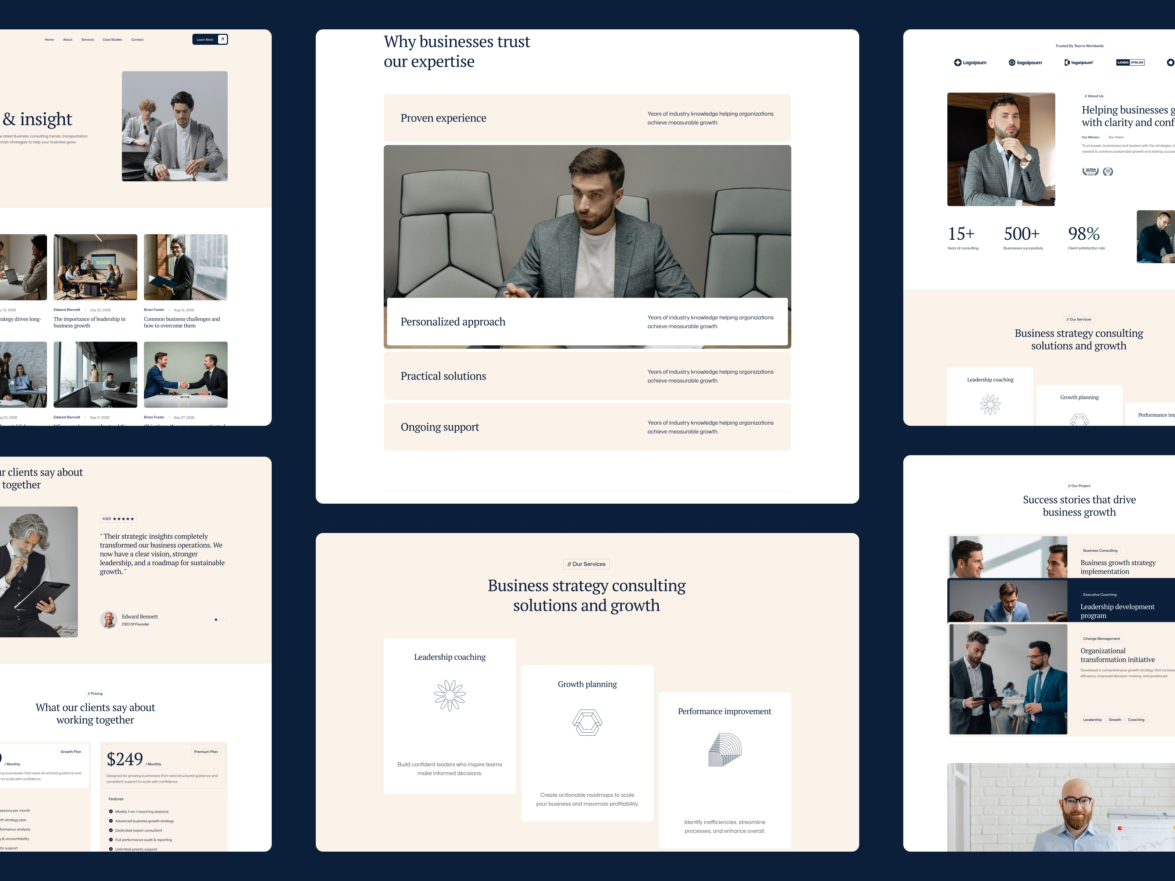The image size is (1175, 881).
Task: Open the Contact nav item
Action: pos(138,40)
